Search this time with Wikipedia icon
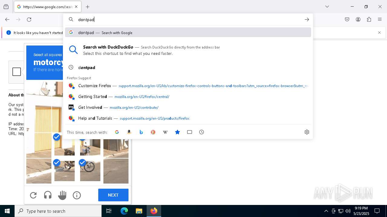 coord(165,132)
